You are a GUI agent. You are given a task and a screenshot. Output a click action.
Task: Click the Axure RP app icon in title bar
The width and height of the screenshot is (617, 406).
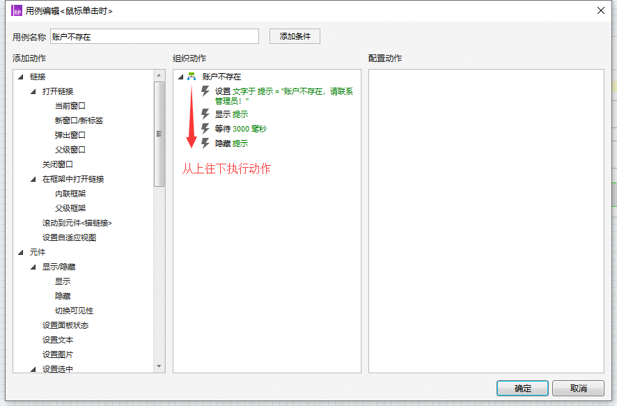point(17,10)
